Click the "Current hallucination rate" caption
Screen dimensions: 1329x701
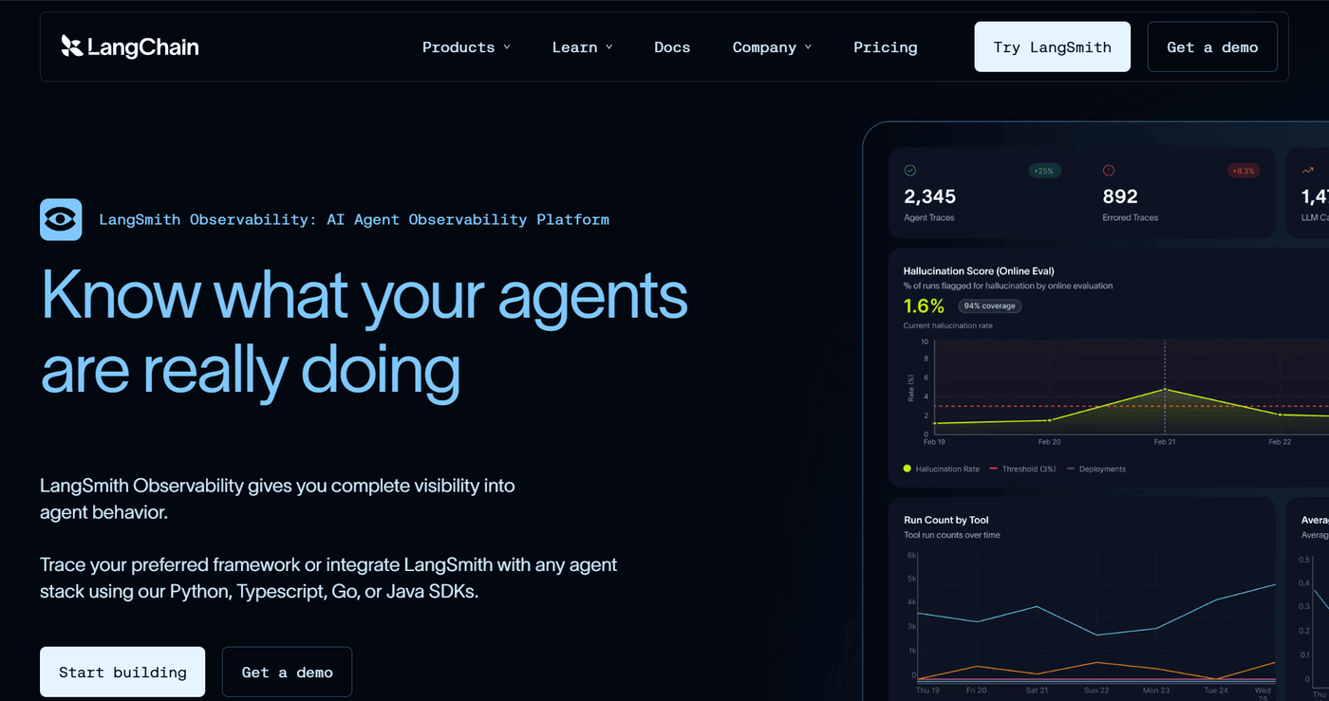[x=948, y=325]
